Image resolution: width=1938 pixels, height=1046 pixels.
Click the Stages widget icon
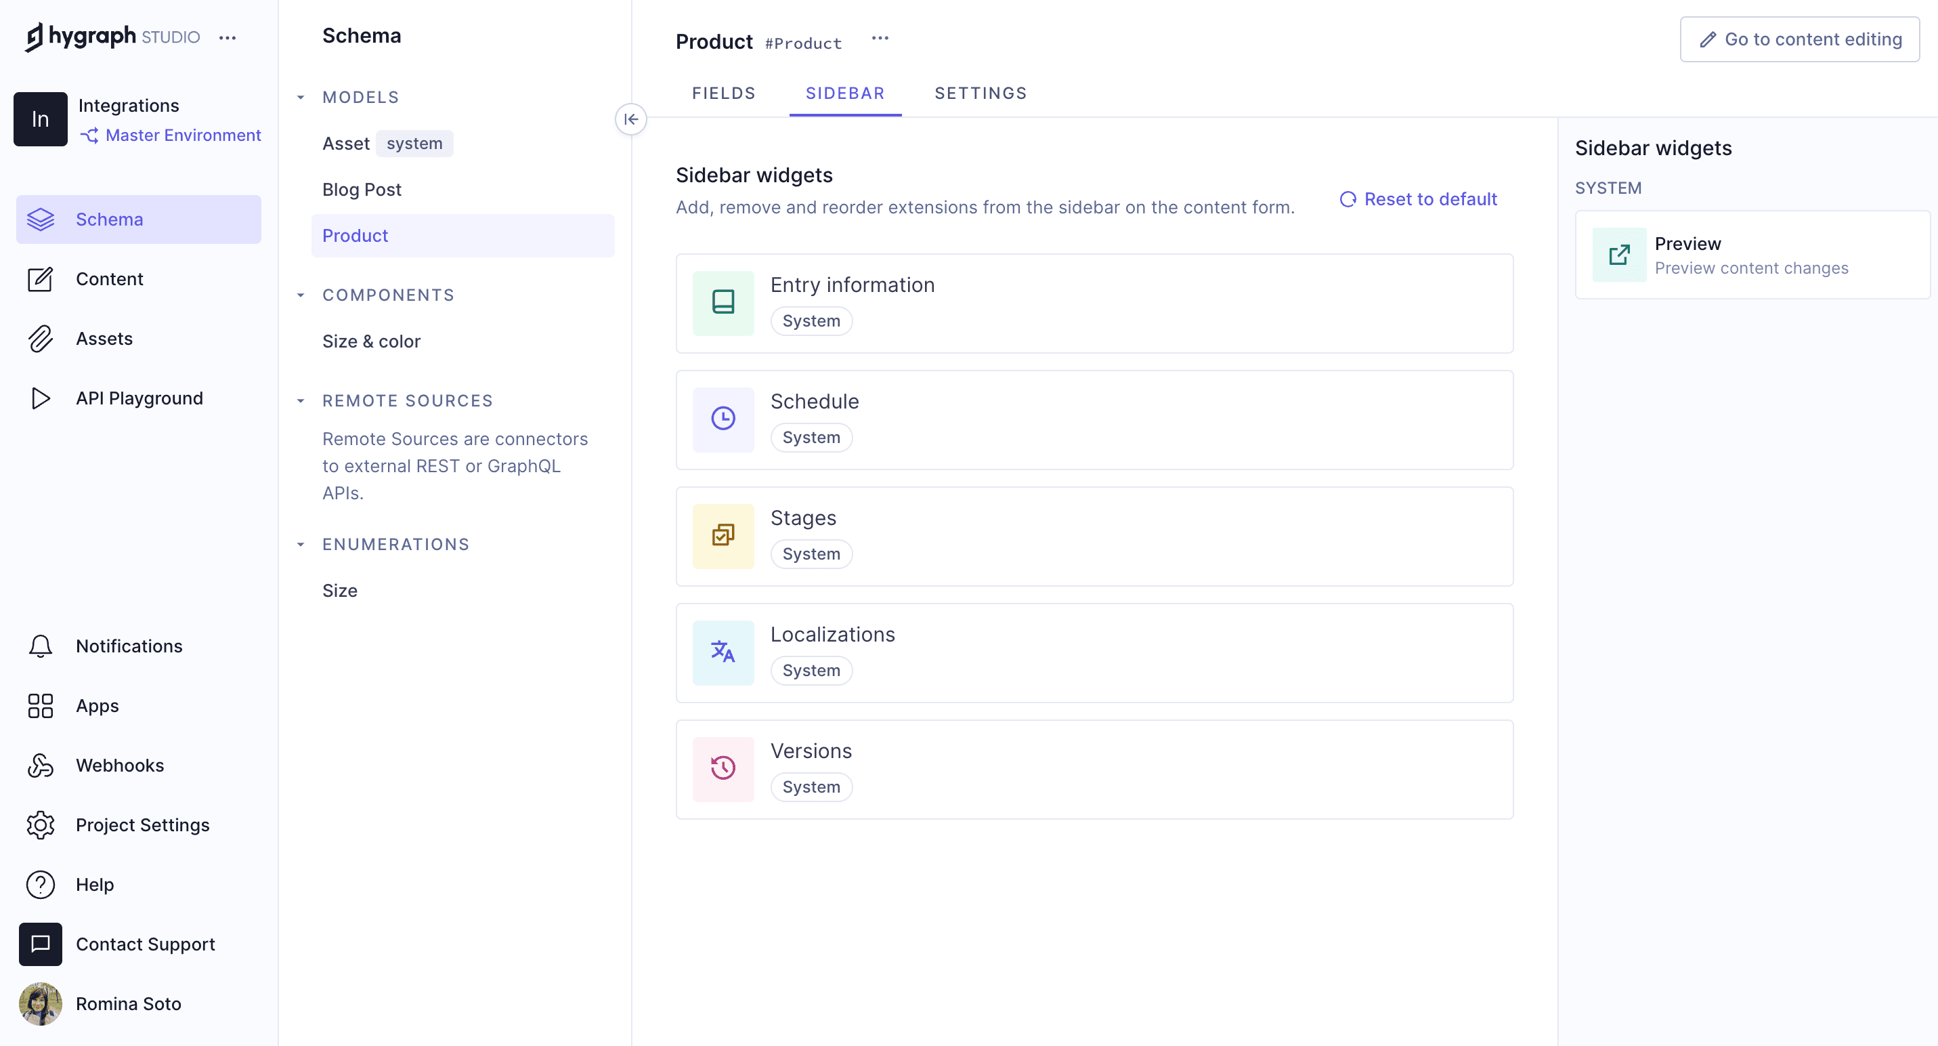pos(723,536)
